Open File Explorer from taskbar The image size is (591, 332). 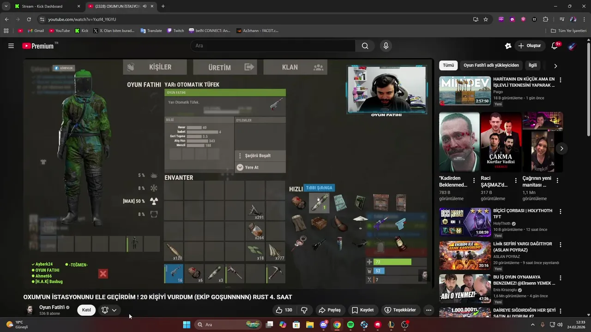click(310, 325)
